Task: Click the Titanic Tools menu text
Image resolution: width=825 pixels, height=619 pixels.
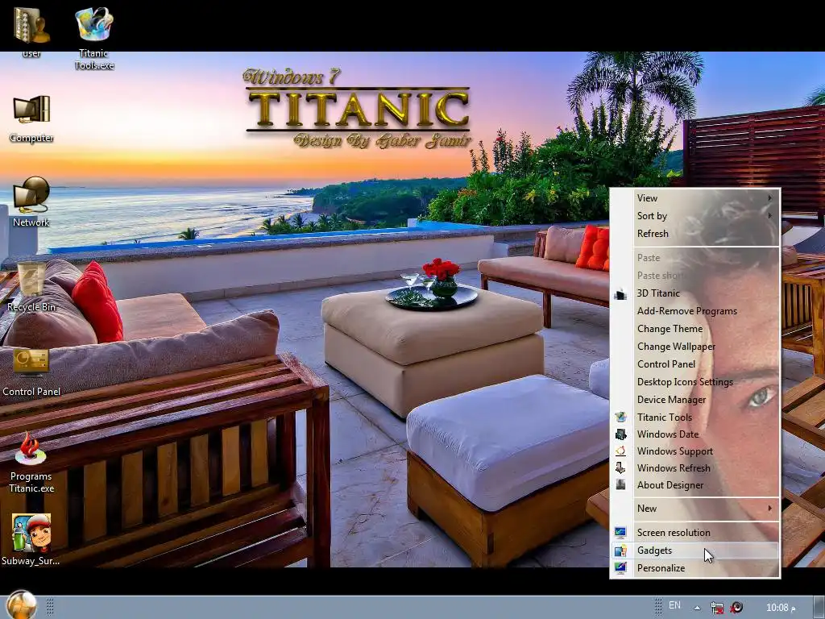Action: 665,418
